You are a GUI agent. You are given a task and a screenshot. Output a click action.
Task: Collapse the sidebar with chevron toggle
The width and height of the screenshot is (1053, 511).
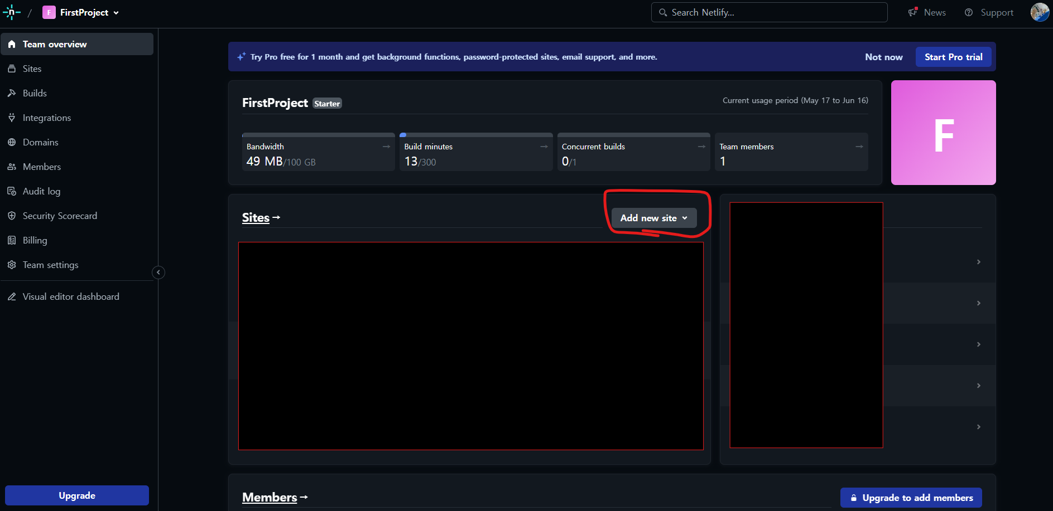158,272
